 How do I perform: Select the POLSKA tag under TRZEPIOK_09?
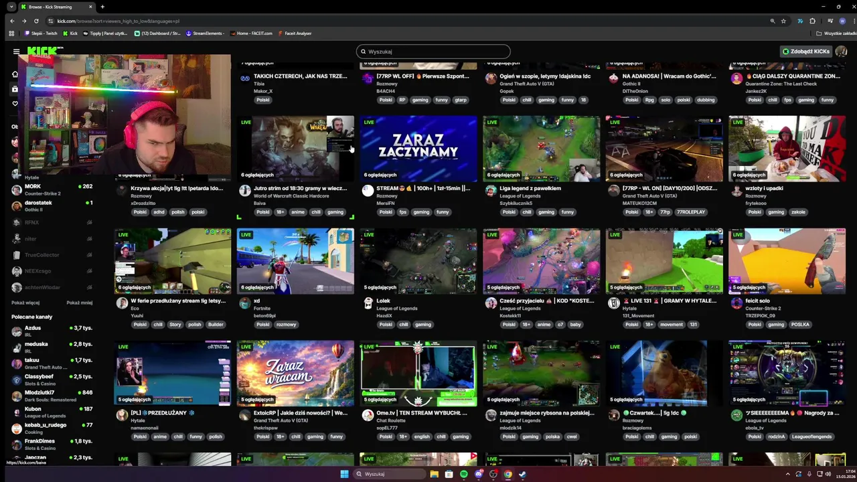[x=800, y=325]
